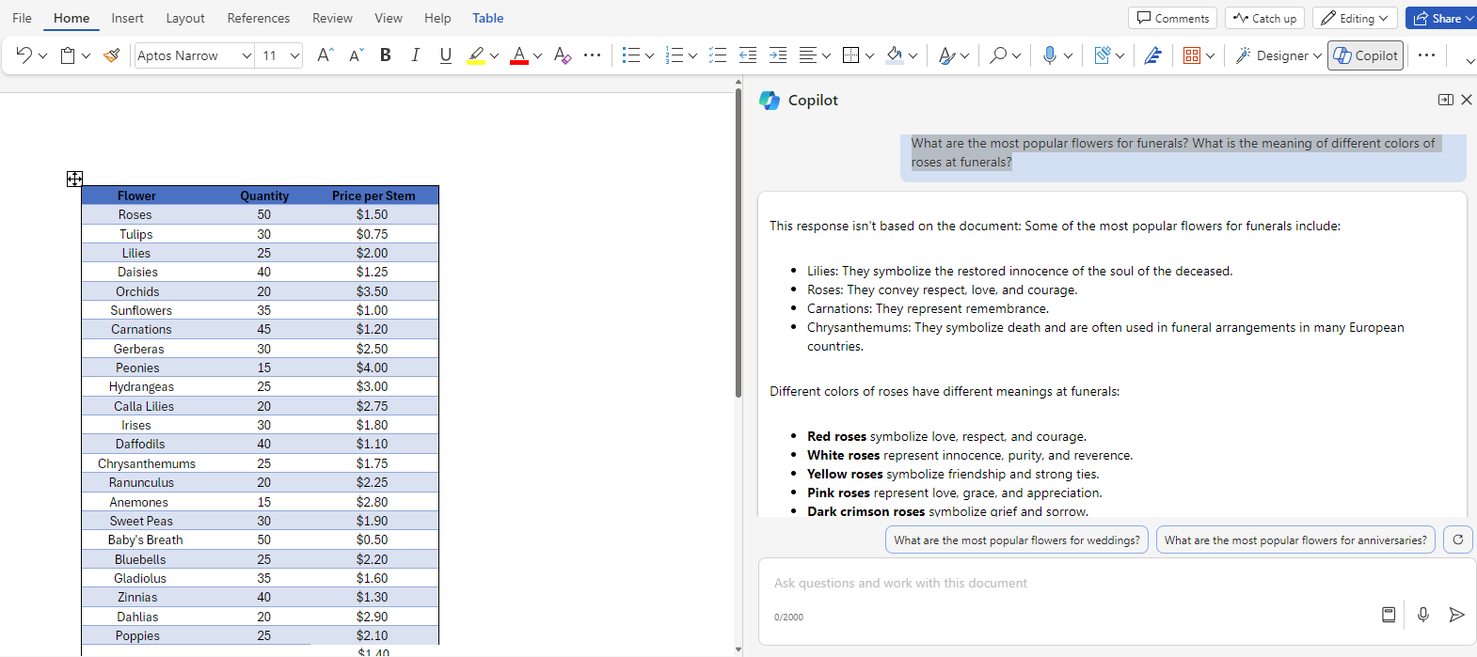Screen dimensions: 1477x657
Task: Select the Format Painter brush
Action: [111, 55]
